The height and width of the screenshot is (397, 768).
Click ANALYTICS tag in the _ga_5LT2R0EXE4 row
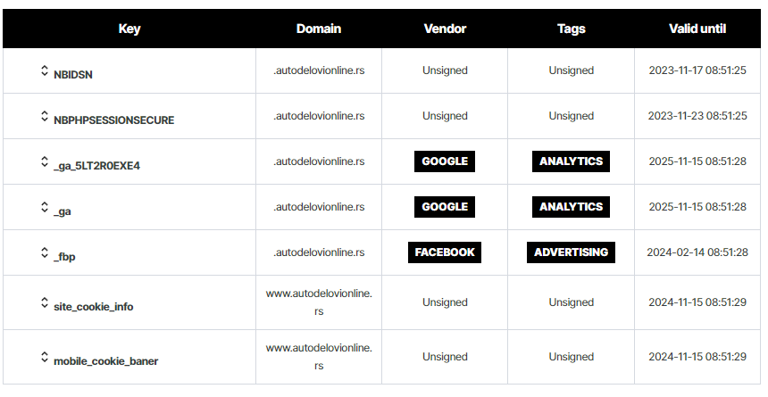572,161
